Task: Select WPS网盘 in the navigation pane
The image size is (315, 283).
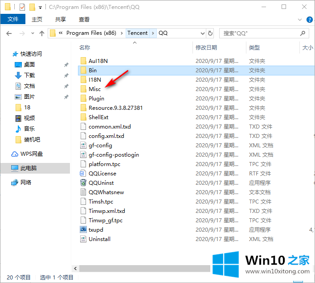Action: 32,154
